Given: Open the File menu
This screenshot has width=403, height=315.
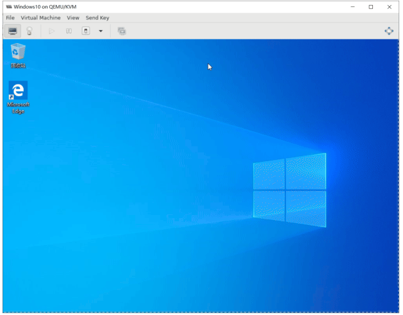Looking at the screenshot, I should pyautogui.click(x=10, y=17).
